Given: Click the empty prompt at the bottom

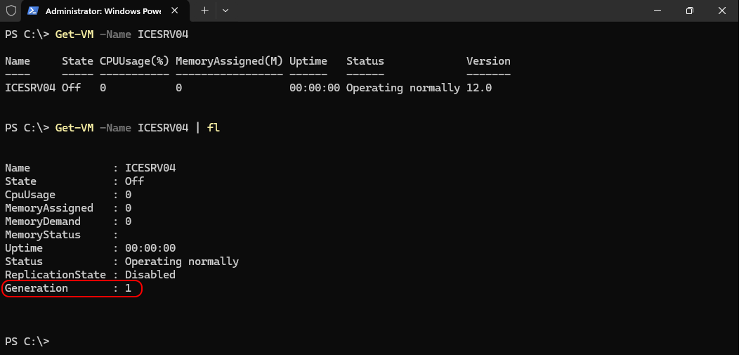Looking at the screenshot, I should point(27,341).
